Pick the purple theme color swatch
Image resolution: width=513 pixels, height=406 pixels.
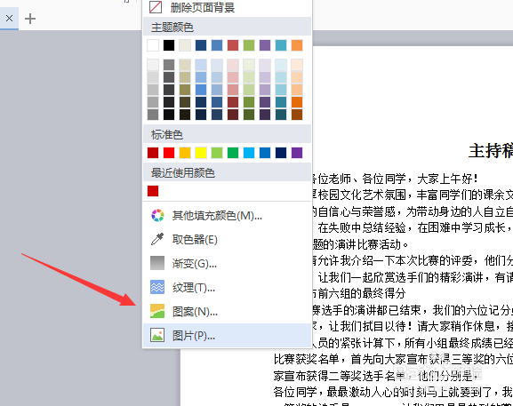[x=265, y=45]
